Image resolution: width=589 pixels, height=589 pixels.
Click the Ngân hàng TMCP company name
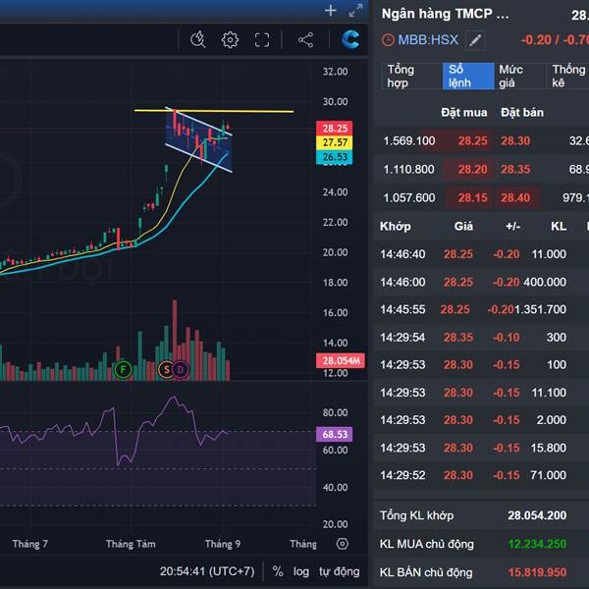click(445, 14)
